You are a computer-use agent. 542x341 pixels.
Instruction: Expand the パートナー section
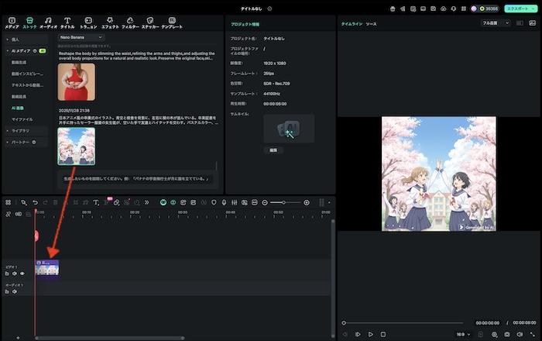(x=26, y=142)
